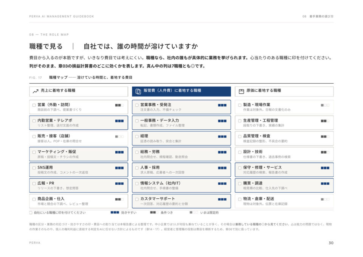This screenshot has height=257, width=363.
Task: Click the subtitle 社内問合せ、手順書の整備
Action: point(159,188)
